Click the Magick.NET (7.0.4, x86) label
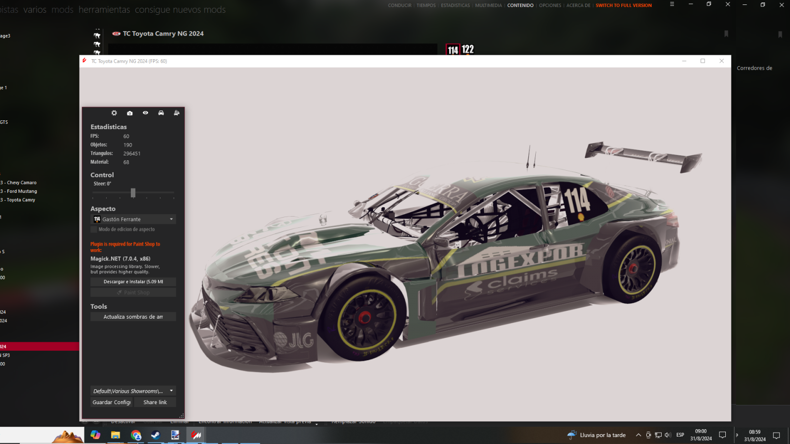790x444 pixels. pyautogui.click(x=120, y=259)
